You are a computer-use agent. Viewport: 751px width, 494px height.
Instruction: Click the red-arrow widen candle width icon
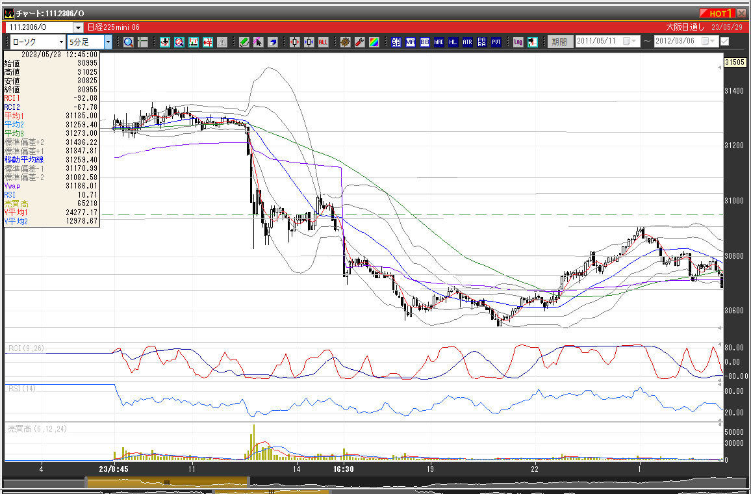[295, 42]
